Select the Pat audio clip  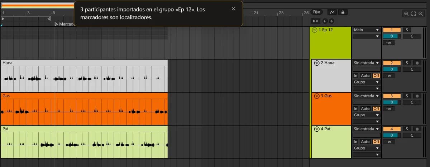84,142
